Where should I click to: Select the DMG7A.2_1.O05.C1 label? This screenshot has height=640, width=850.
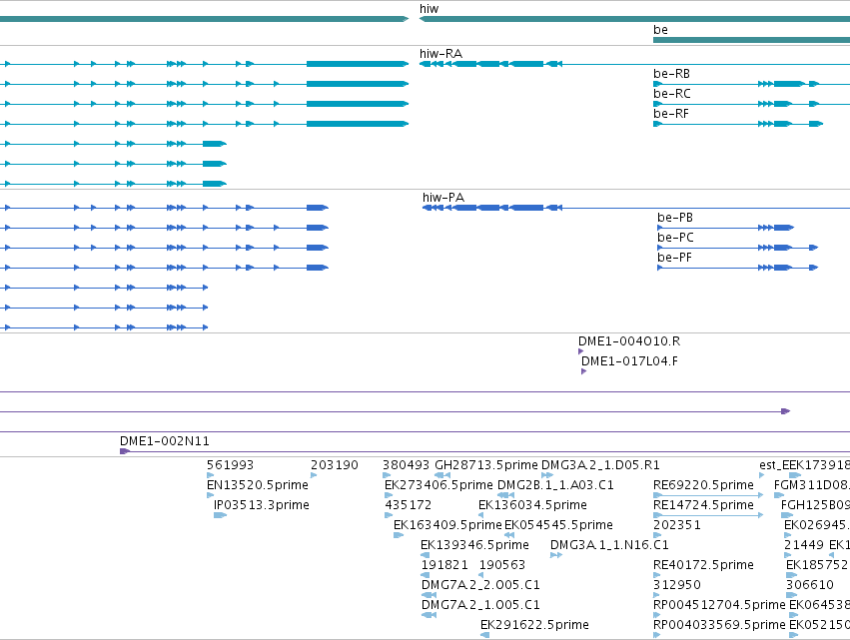tap(480, 605)
